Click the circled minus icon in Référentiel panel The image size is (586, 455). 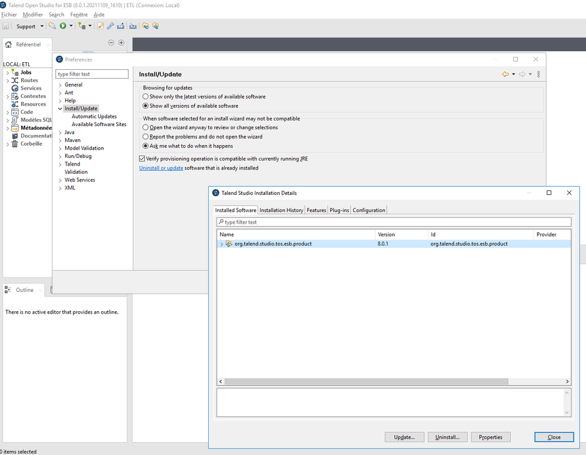click(x=111, y=43)
